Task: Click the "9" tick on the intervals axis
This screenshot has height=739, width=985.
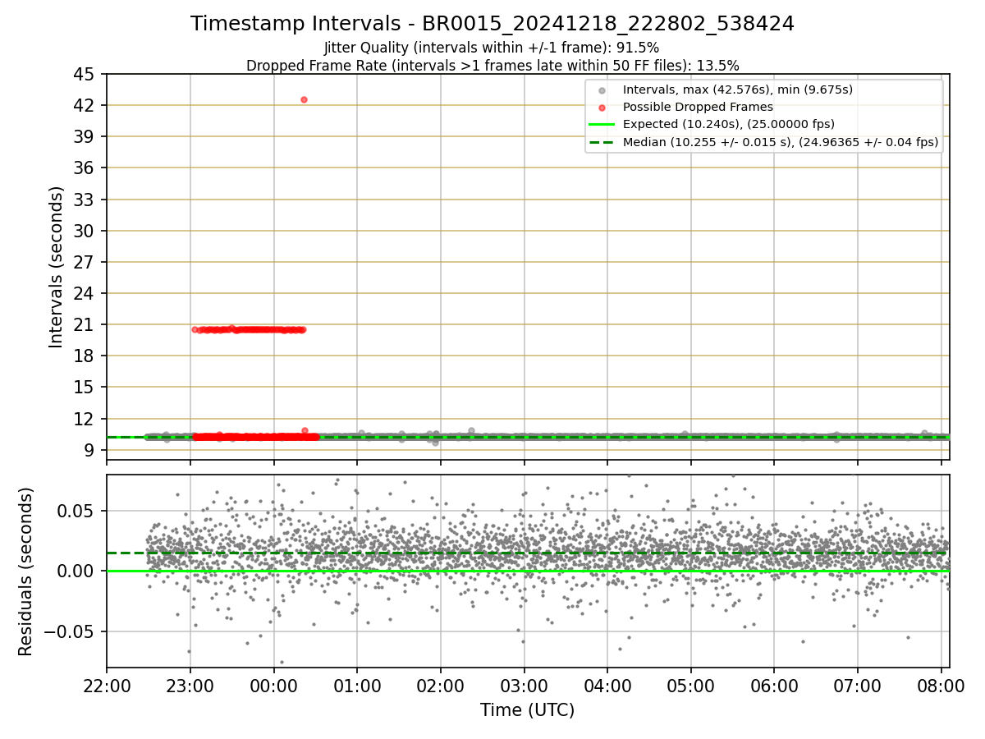Action: pyautogui.click(x=91, y=450)
